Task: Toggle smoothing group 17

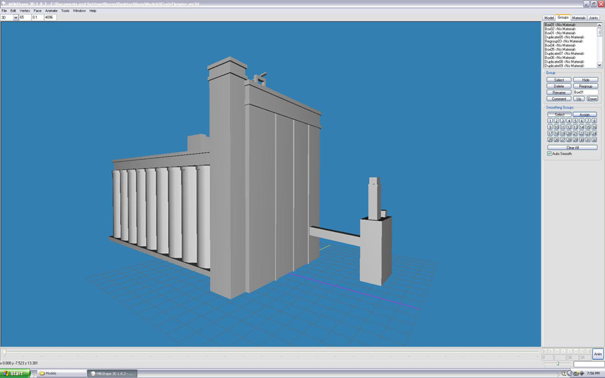Action: click(550, 134)
